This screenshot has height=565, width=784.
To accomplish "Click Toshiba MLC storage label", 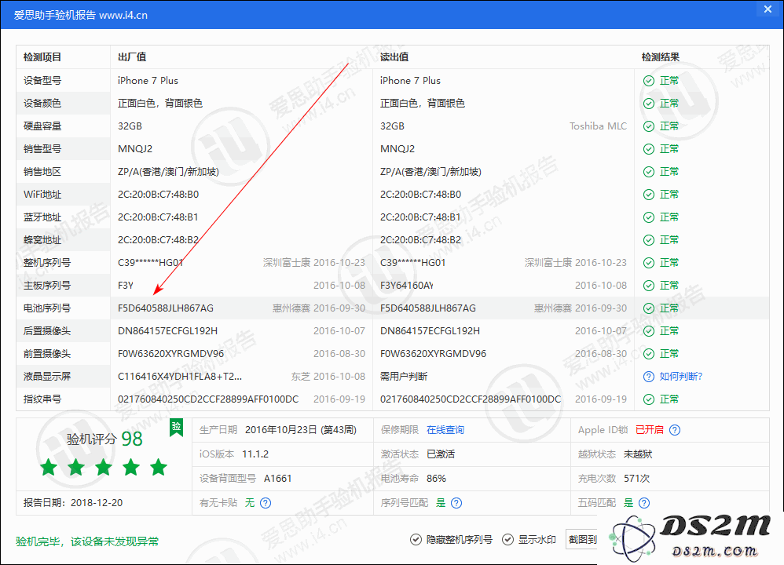I will point(598,126).
